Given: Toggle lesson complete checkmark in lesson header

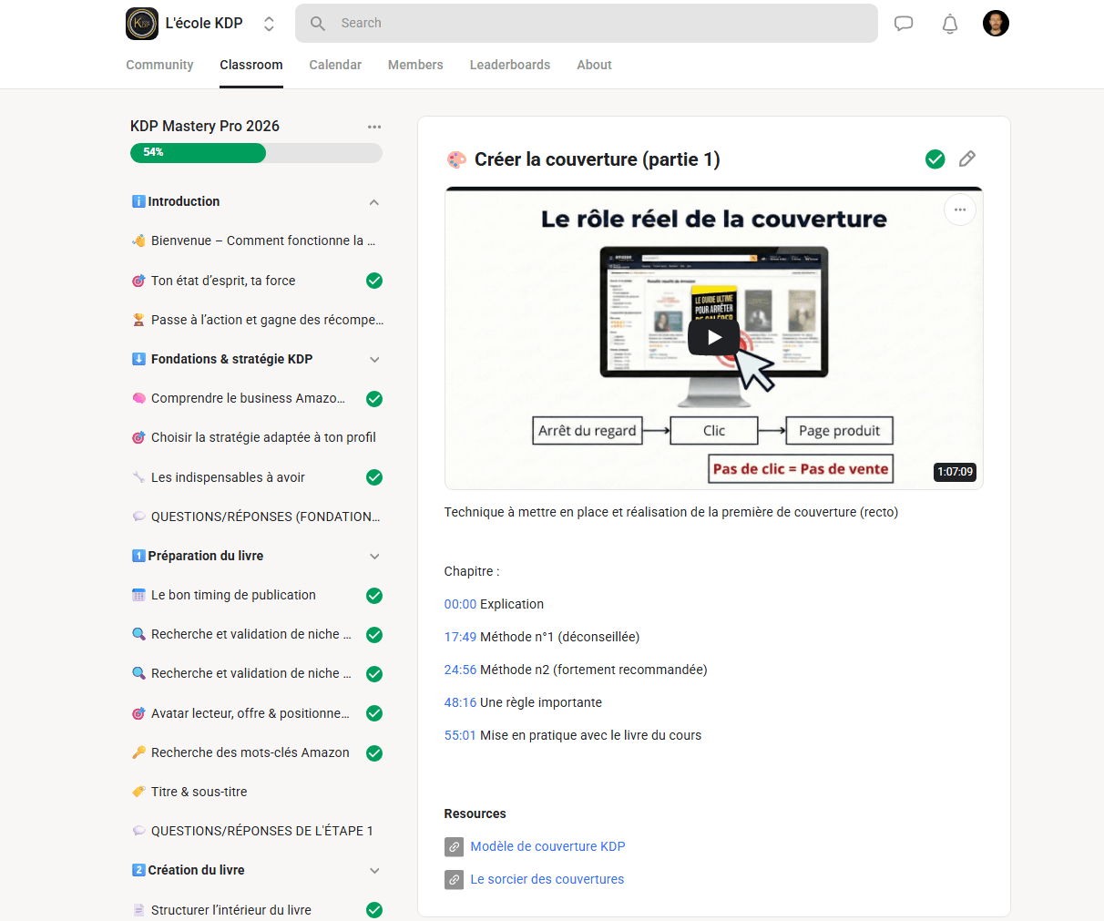Looking at the screenshot, I should pyautogui.click(x=935, y=159).
